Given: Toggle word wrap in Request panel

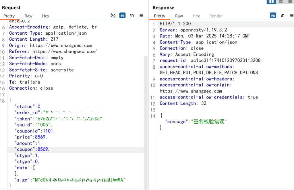Looking at the screenshot, I should coord(123,15).
